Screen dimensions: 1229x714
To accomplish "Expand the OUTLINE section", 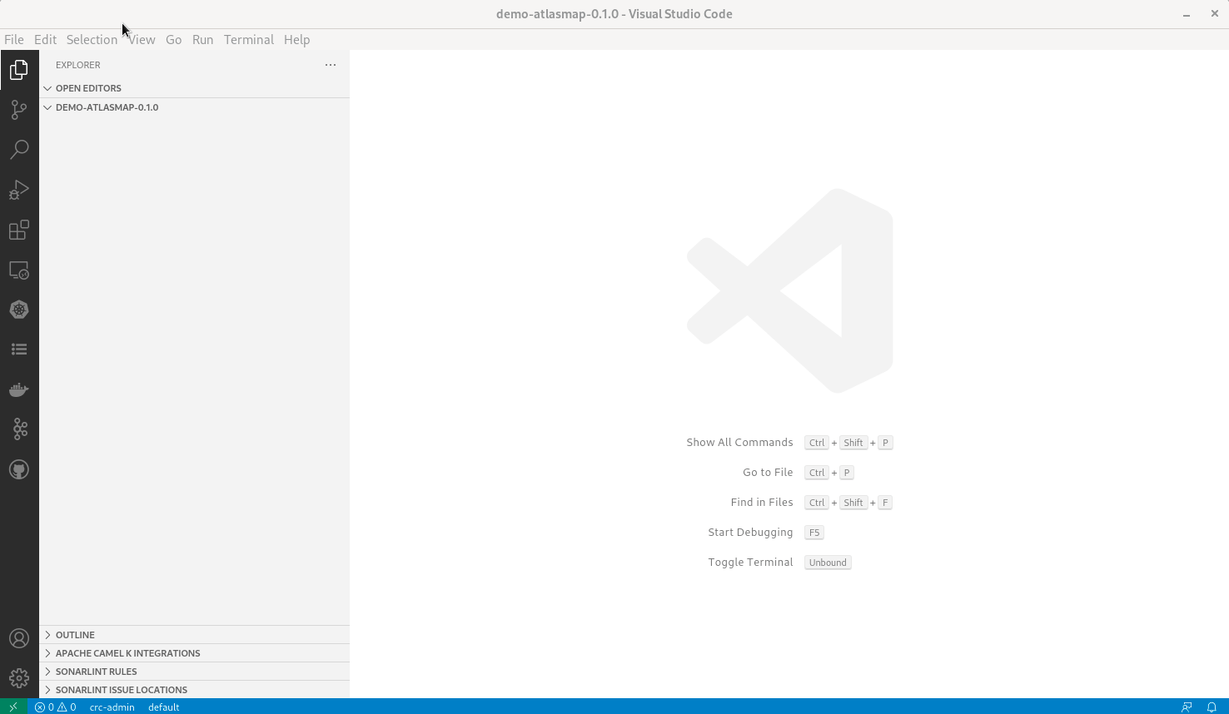I will (x=75, y=634).
